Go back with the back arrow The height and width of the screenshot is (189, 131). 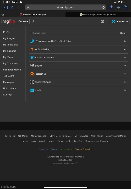[x=12, y=7]
